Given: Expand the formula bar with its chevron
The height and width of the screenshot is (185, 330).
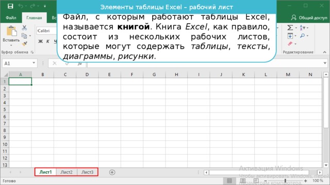Looking at the screenshot, I should [325, 63].
